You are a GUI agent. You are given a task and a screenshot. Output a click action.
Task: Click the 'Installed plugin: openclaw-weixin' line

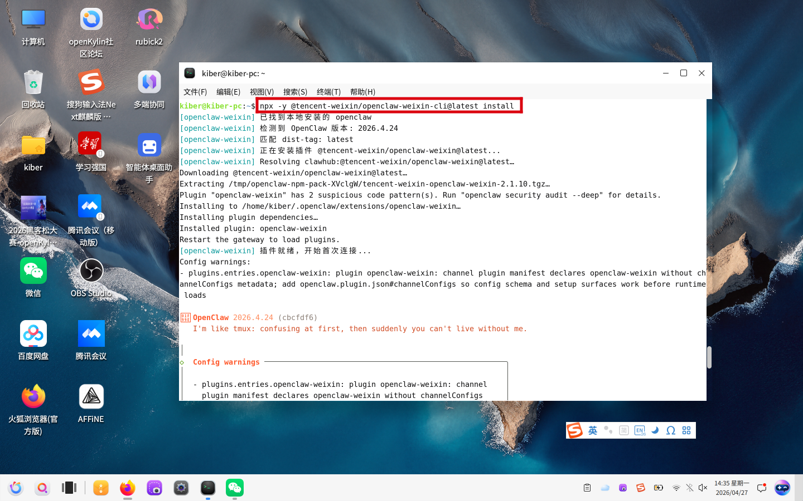tap(253, 228)
